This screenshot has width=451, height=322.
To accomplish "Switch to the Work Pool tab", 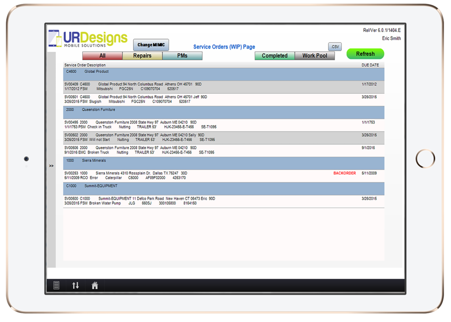I will point(315,56).
